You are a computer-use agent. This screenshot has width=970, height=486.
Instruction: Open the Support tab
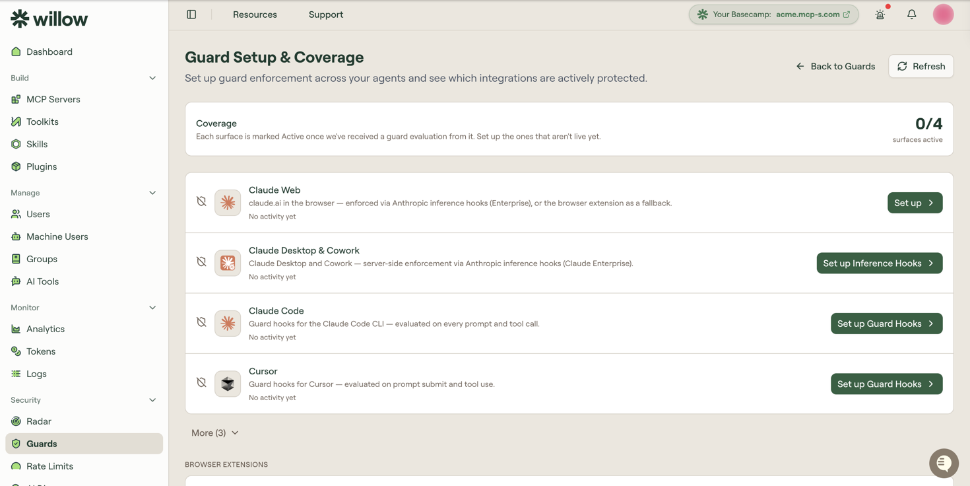point(326,15)
